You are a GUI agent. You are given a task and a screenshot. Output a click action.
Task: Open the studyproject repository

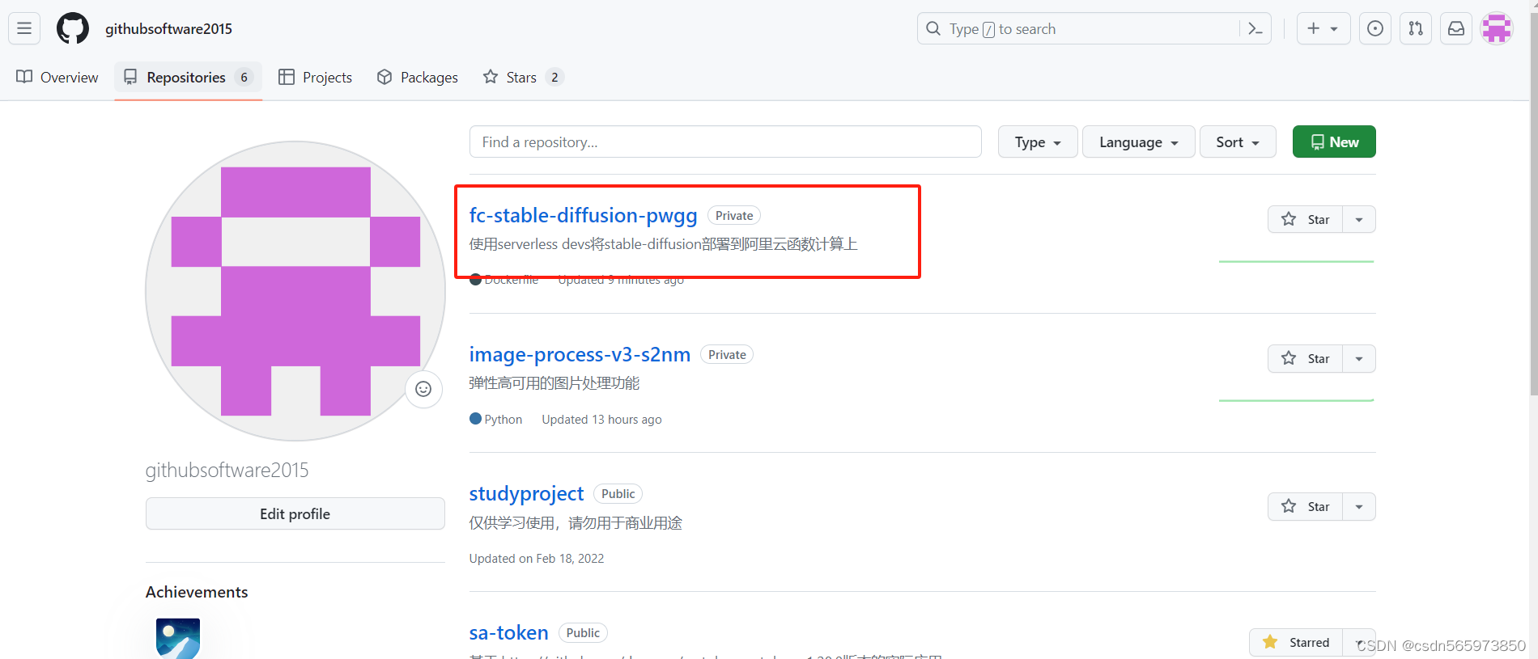(526, 493)
